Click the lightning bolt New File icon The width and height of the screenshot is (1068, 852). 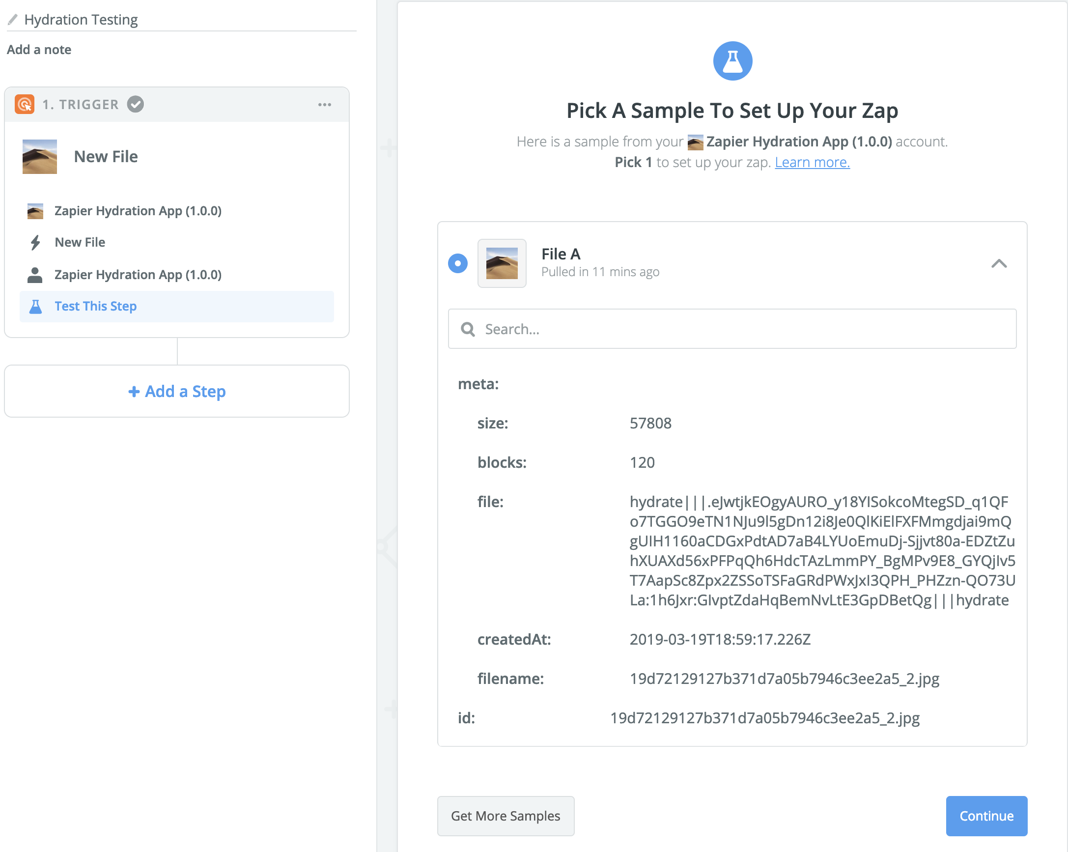[35, 243]
